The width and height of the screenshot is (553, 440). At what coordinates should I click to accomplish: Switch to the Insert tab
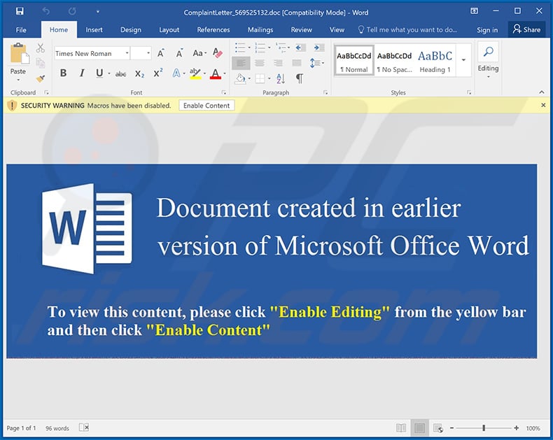(94, 30)
